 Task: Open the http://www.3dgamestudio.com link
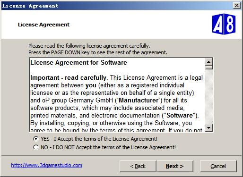[x=46, y=165]
